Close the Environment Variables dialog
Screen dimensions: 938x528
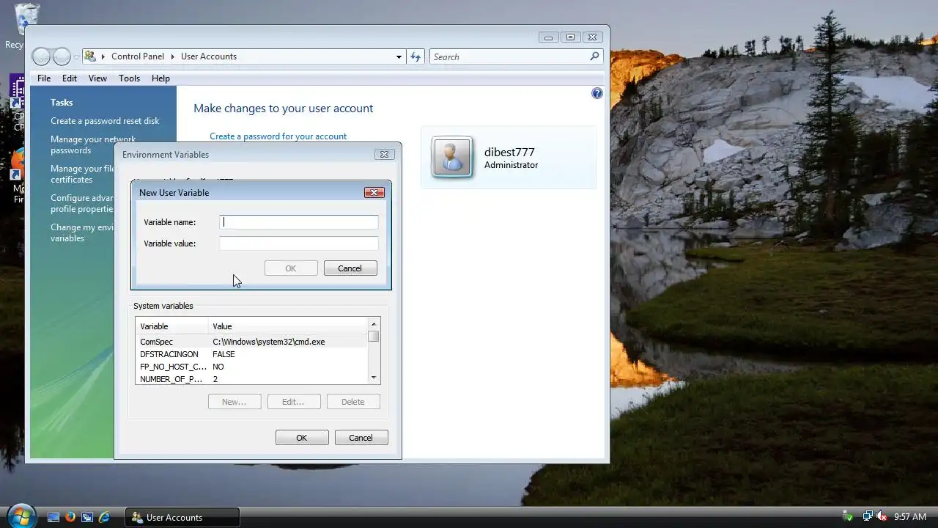point(385,154)
